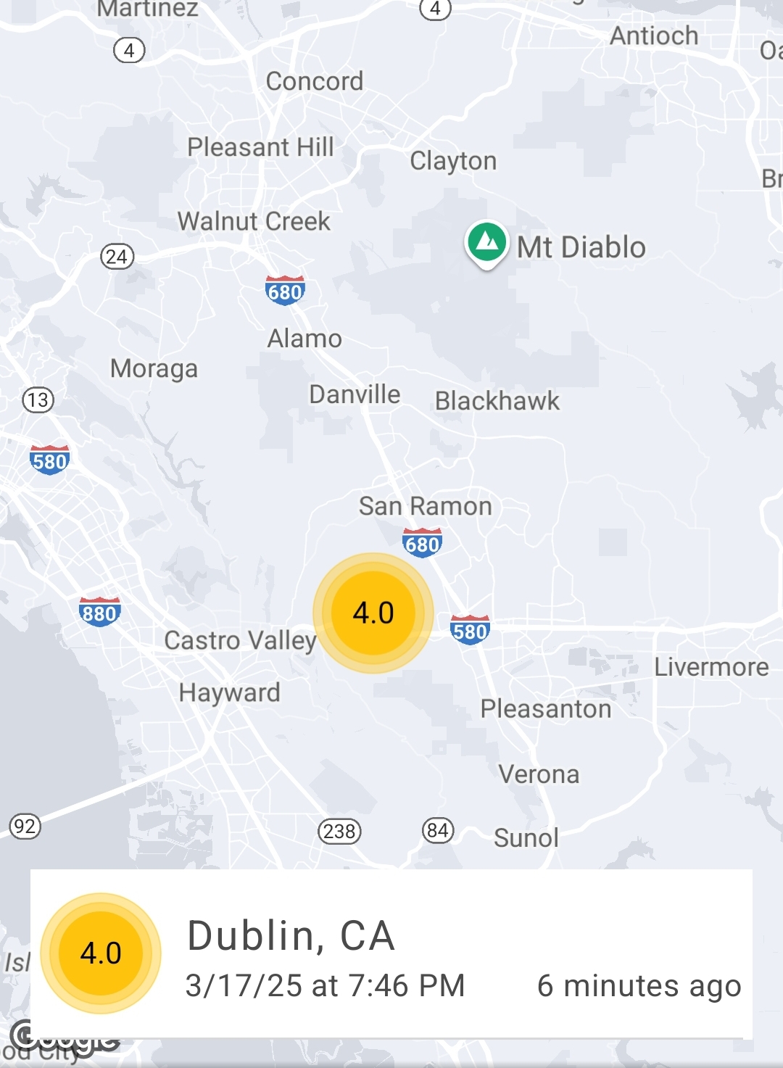Click the I-580 shield near Pleasanton

coord(470,630)
